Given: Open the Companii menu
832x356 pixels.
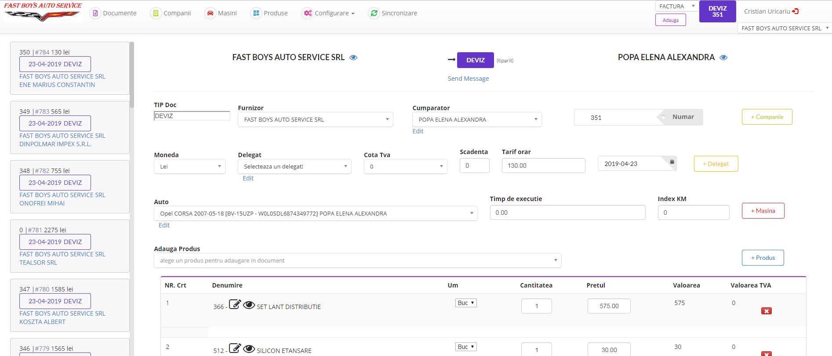Looking at the screenshot, I should click(171, 13).
